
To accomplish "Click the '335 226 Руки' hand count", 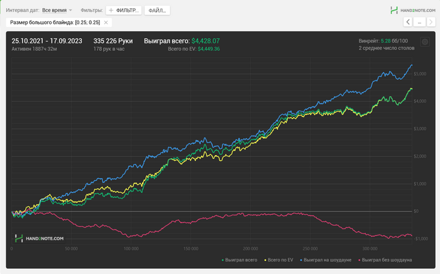I will pyautogui.click(x=113, y=41).
